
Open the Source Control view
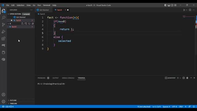click(3, 25)
